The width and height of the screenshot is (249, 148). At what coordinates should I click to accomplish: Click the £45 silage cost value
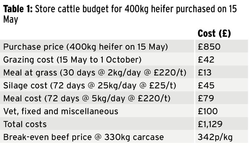[x=206, y=85]
